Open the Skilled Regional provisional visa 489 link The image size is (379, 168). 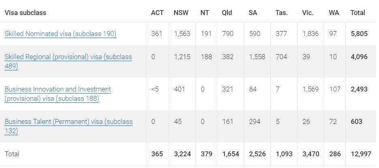coord(68,62)
